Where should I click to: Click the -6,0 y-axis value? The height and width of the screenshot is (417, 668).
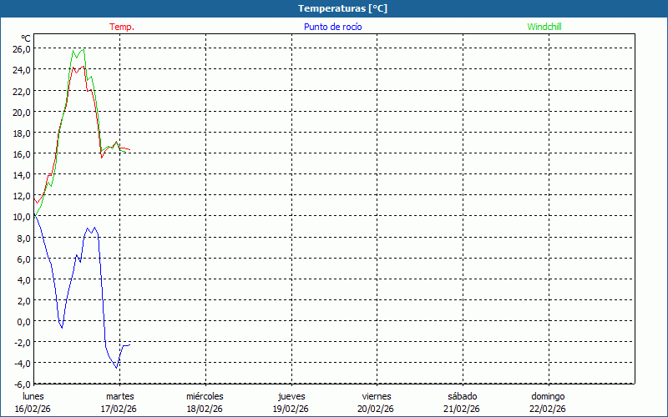point(23,384)
